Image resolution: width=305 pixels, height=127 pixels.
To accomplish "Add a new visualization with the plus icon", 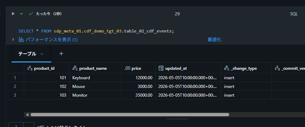I will pos(61,53).
